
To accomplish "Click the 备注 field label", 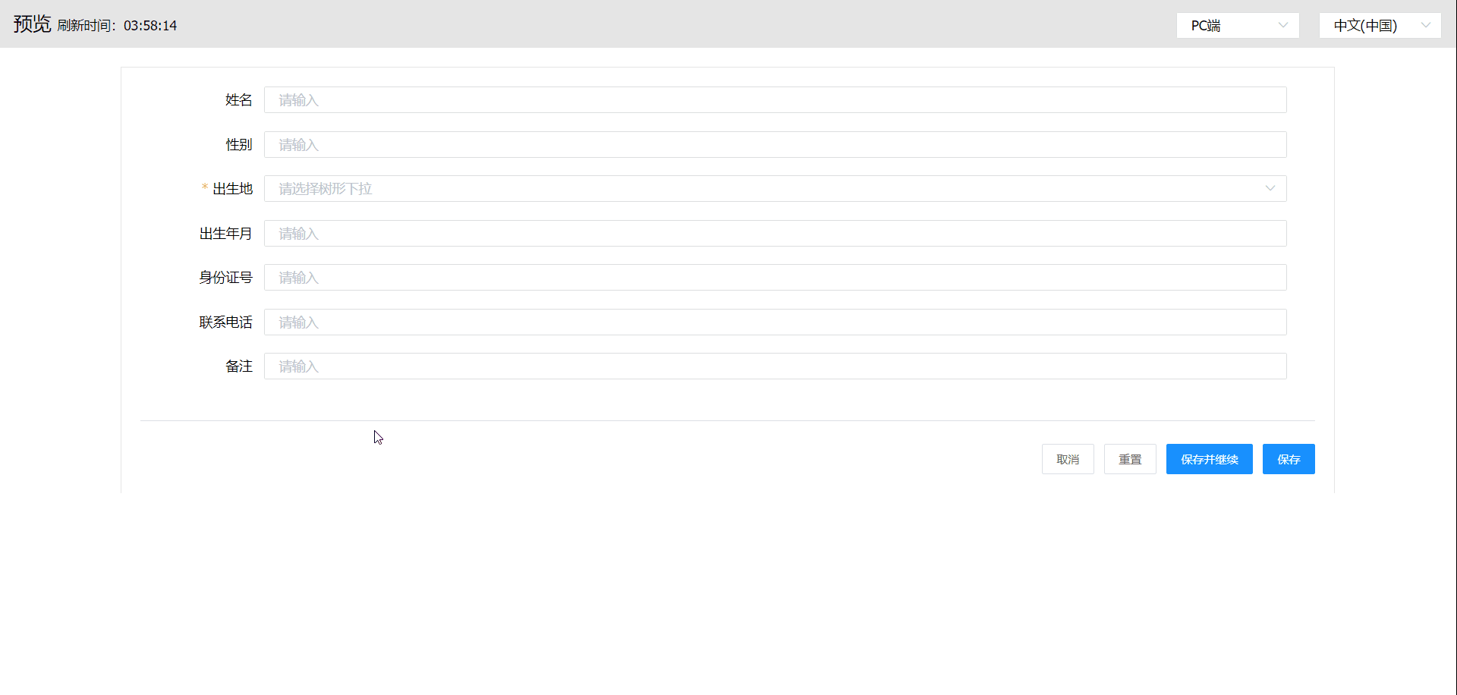I will (238, 366).
